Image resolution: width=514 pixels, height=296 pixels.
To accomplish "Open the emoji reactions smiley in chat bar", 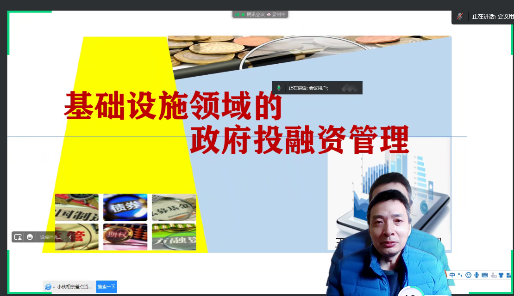I will pos(30,237).
